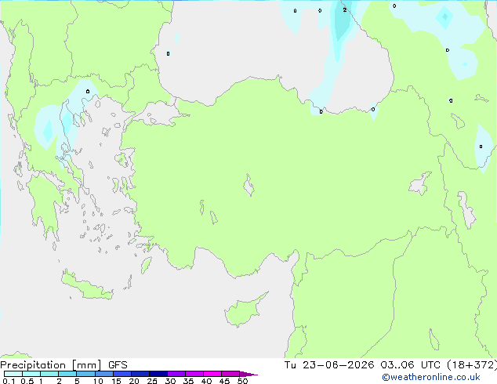This screenshot has width=497, height=384.
Task: Click the 1 to 2 mm legend swatch
Action: pos(49,374)
